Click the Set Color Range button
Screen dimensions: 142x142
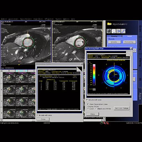coord(121,108)
